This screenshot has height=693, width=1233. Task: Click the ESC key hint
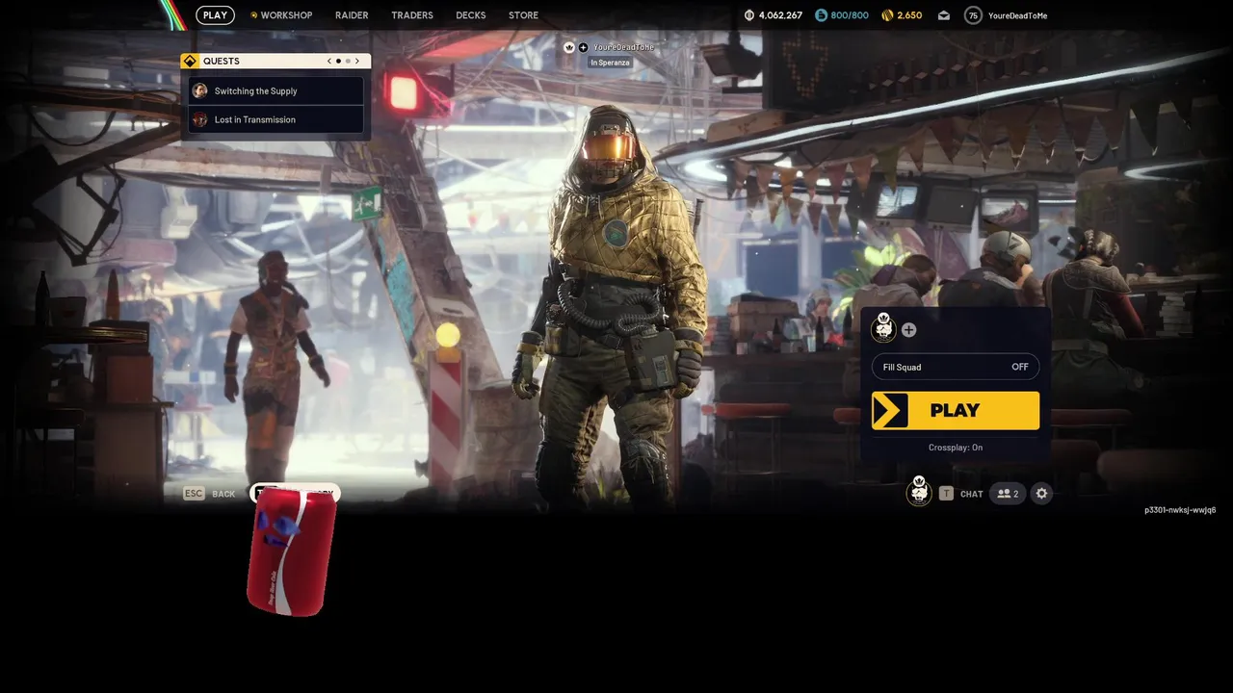(x=194, y=494)
